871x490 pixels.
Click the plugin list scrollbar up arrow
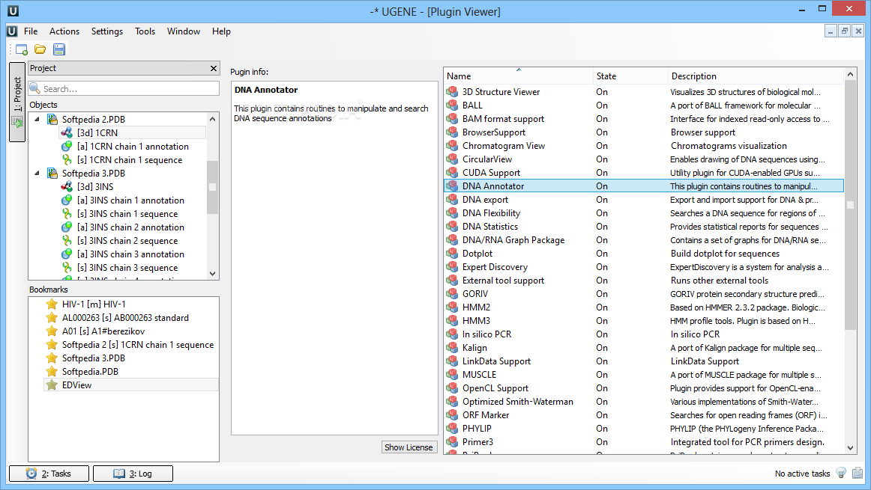coord(850,74)
